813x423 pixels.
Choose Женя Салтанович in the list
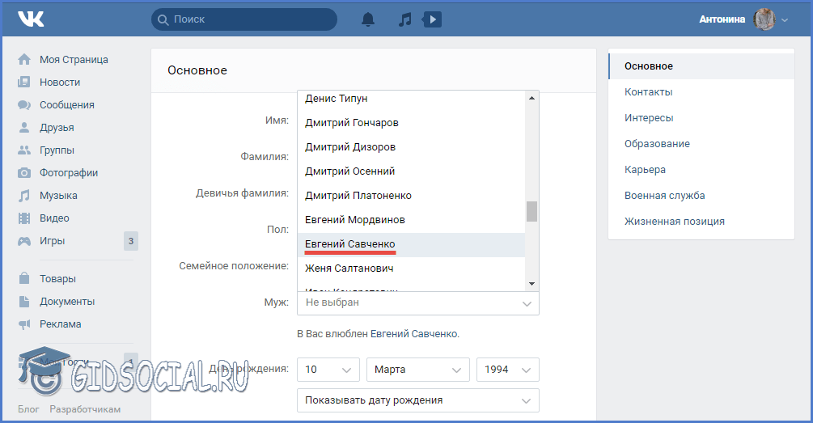[349, 269]
